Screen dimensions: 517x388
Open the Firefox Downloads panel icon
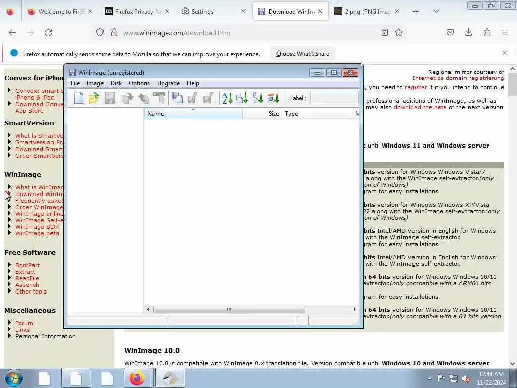(x=468, y=32)
